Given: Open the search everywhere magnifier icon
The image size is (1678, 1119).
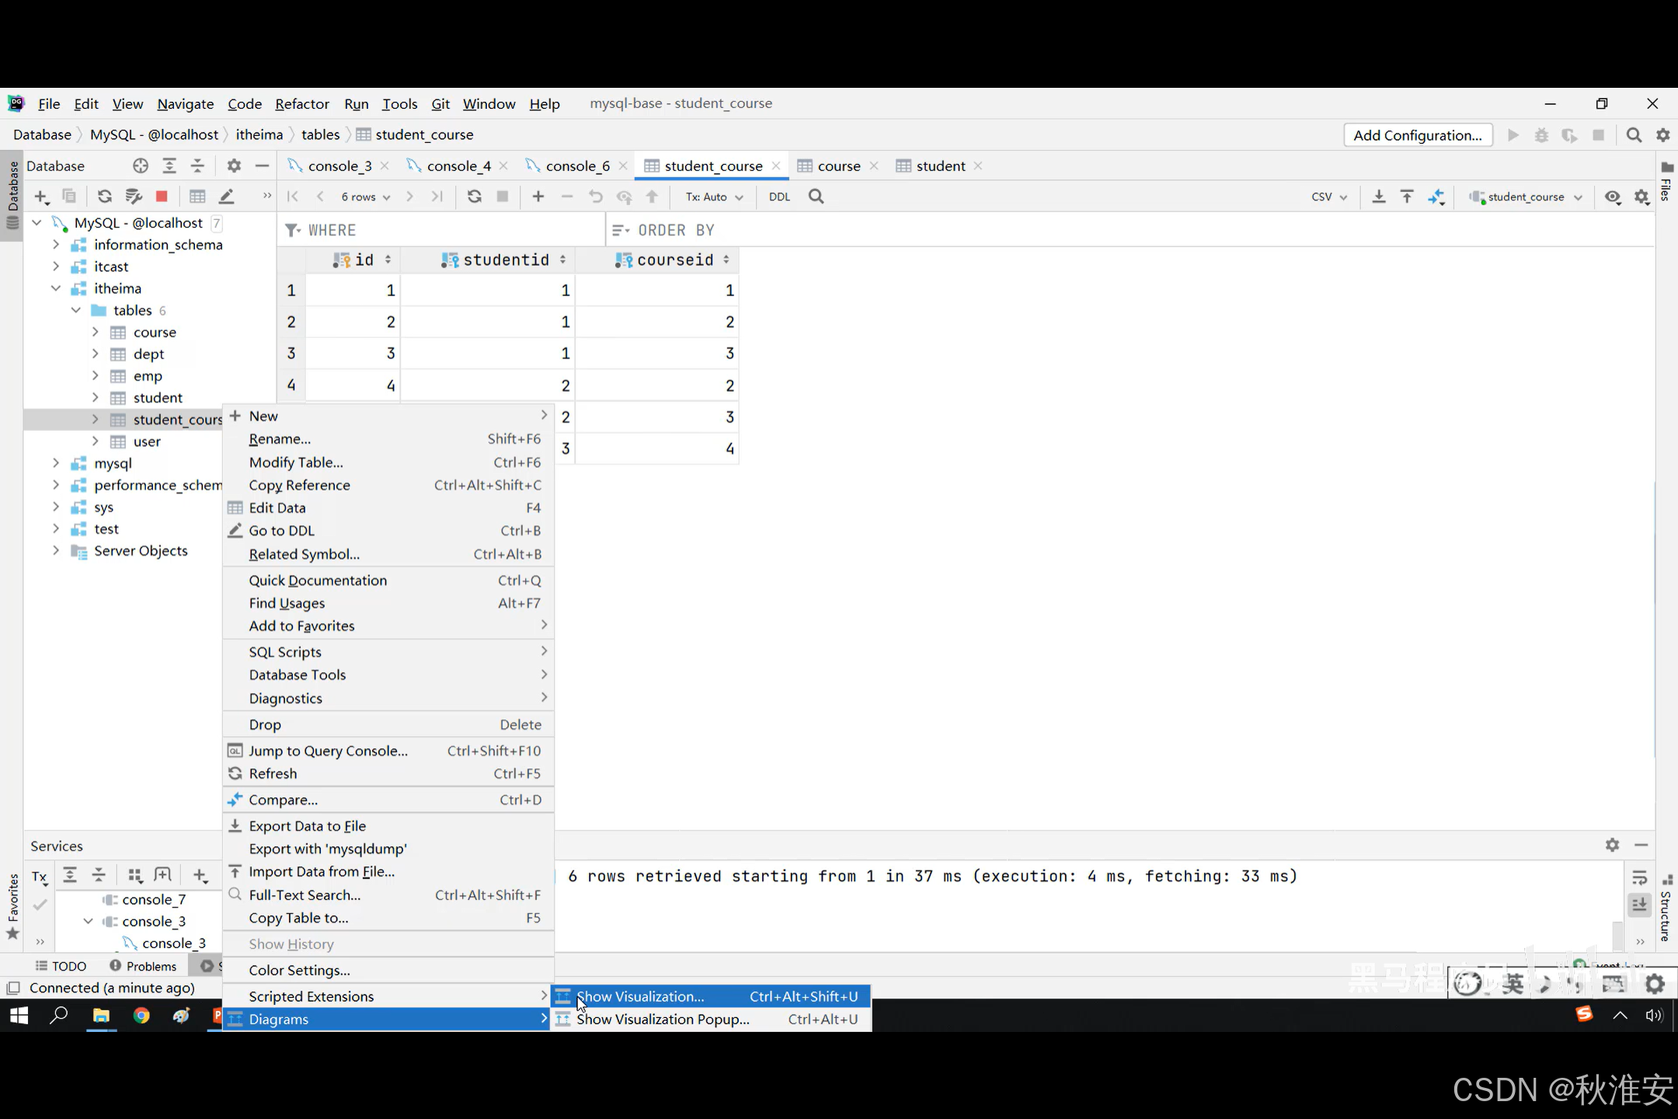Looking at the screenshot, I should [1634, 135].
